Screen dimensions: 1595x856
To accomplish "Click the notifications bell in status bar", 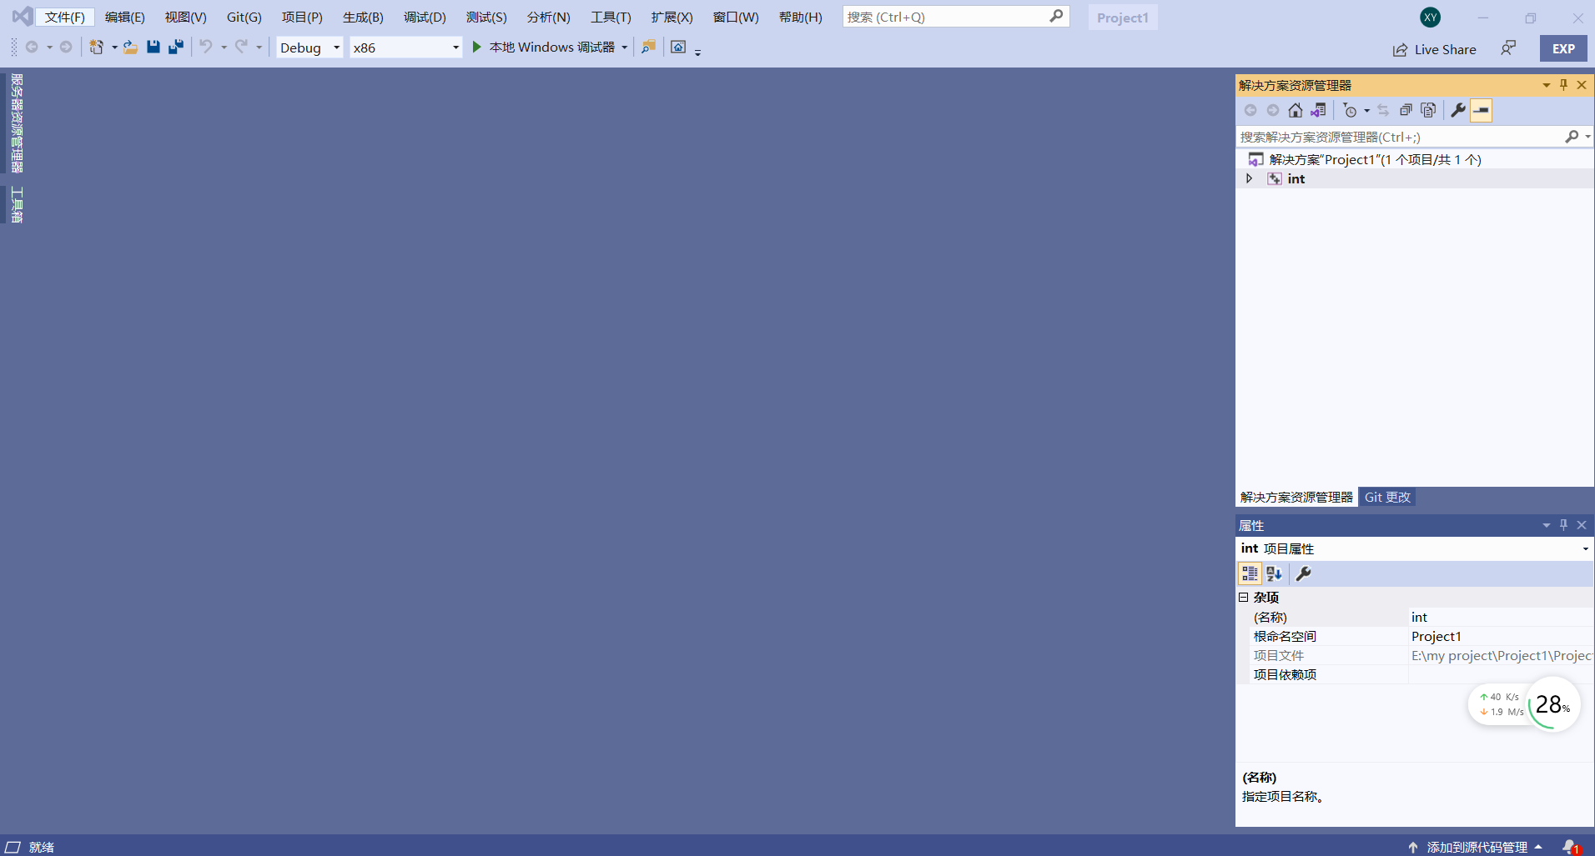I will pyautogui.click(x=1571, y=847).
